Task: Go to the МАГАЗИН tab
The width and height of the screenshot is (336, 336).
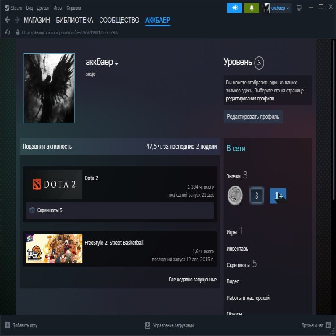Action: coord(37,20)
